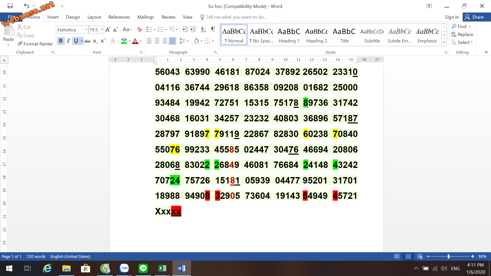491x276 pixels.
Task: Click the Italic formatting icon
Action: click(68, 40)
